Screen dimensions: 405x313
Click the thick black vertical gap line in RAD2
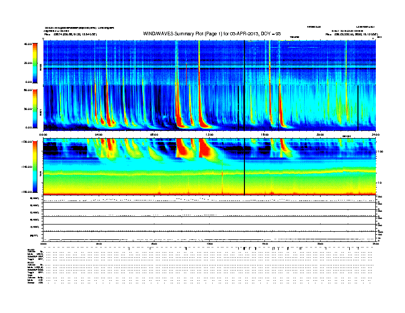click(244, 63)
